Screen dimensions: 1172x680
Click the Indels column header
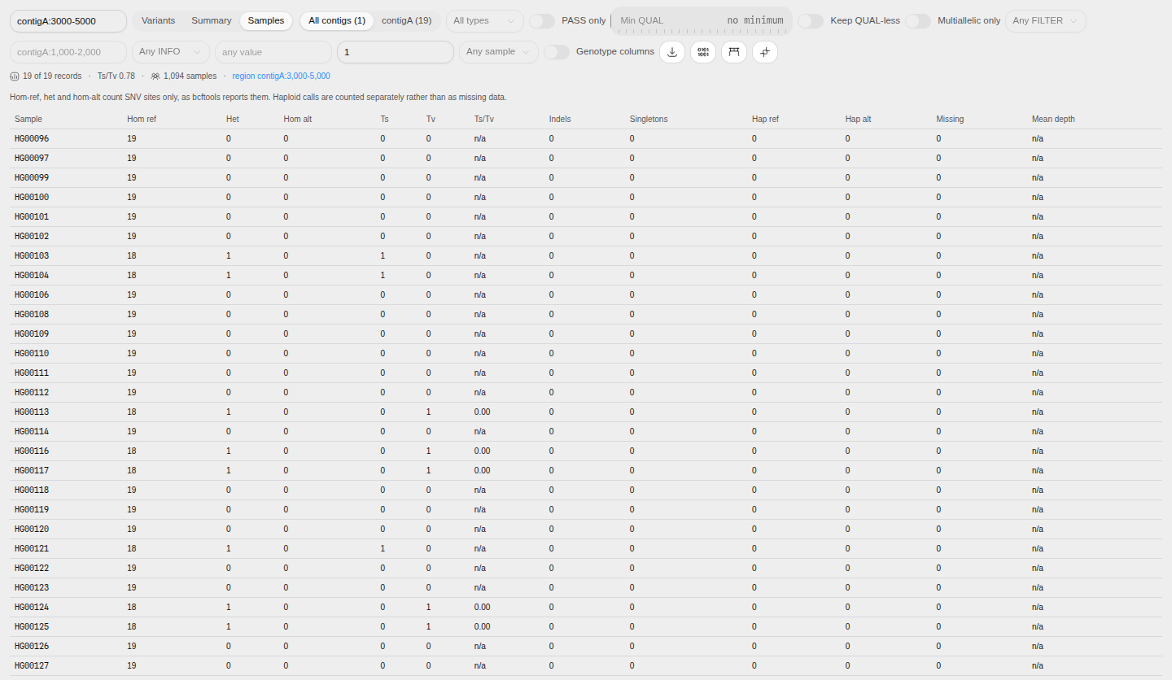(560, 120)
